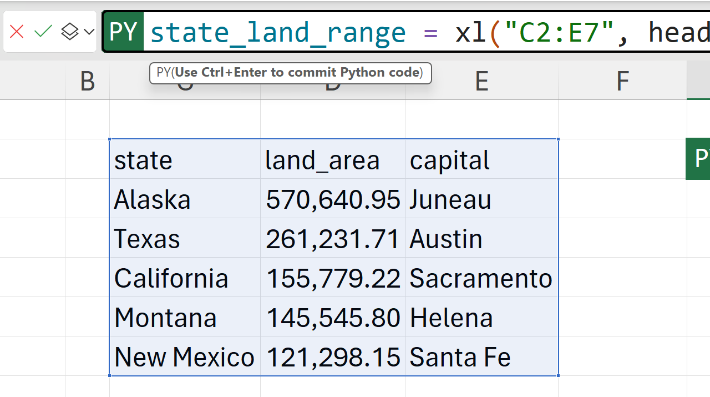
Task: Click the green PY cell beside the table
Action: [699, 159]
